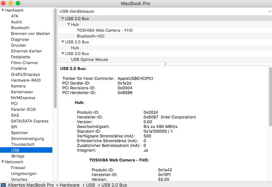This screenshot has width=272, height=187.
Task: Click the sidebar vertical scrollbar
Action: click(x=55, y=58)
